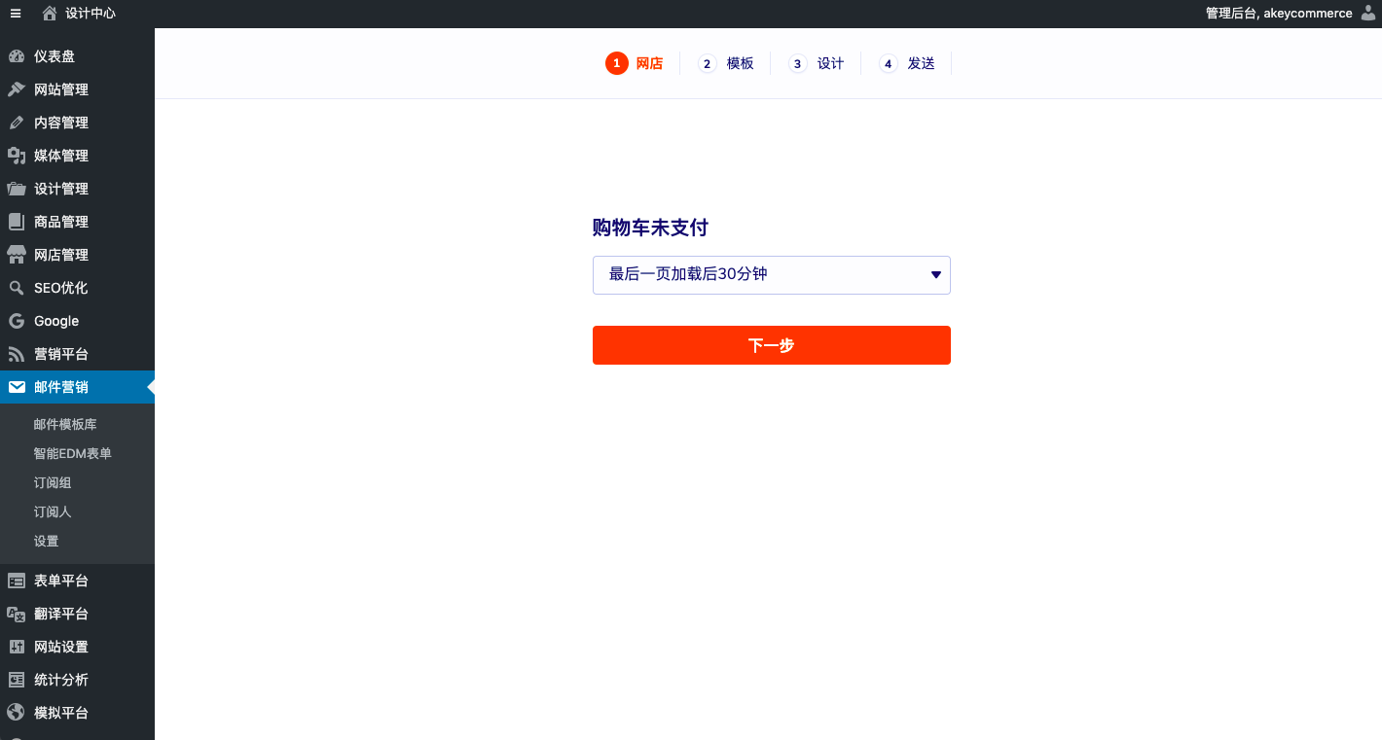Screen dimensions: 1382x740
Task: Open 设置 under 邮件营销
Action: 47,542
